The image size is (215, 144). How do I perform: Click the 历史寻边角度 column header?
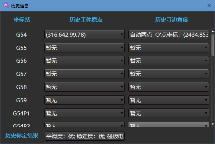click(x=172, y=20)
